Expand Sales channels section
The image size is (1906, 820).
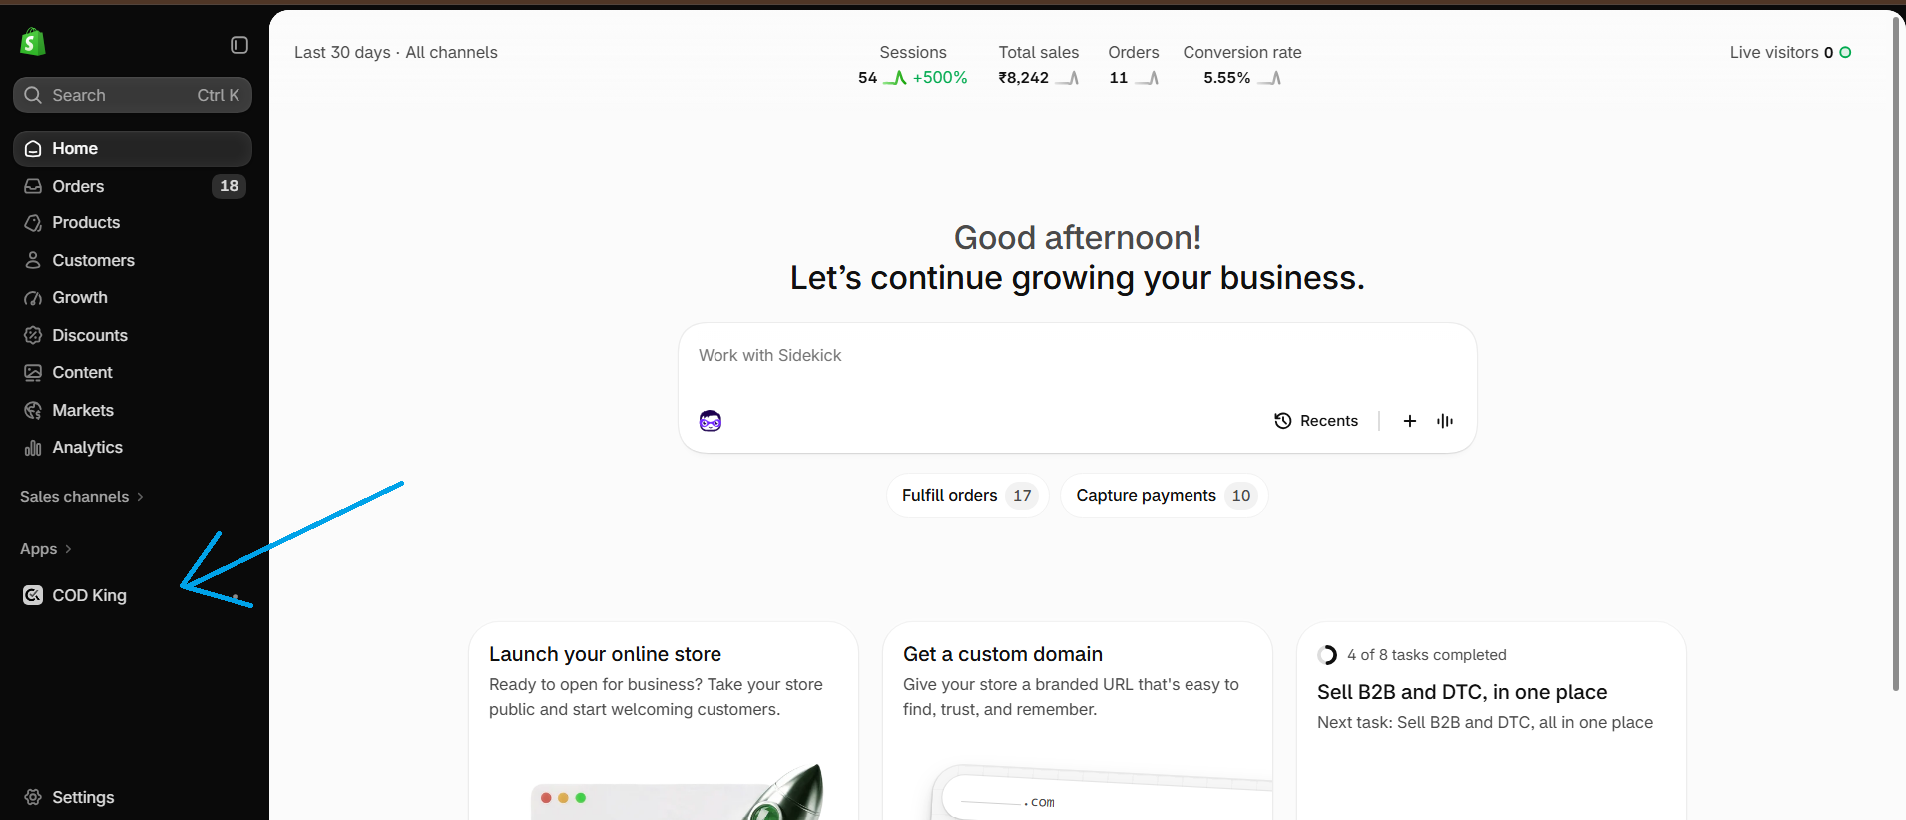pos(82,497)
